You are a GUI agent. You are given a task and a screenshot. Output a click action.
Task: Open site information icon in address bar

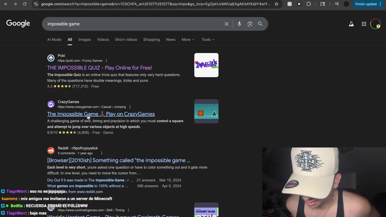pyautogui.click(x=36, y=4)
